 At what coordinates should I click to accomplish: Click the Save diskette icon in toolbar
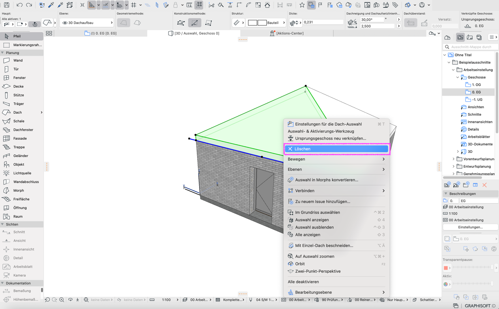[x=7, y=5]
